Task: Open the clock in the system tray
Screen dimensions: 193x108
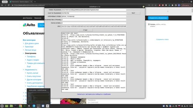Action: (x=191, y=106)
